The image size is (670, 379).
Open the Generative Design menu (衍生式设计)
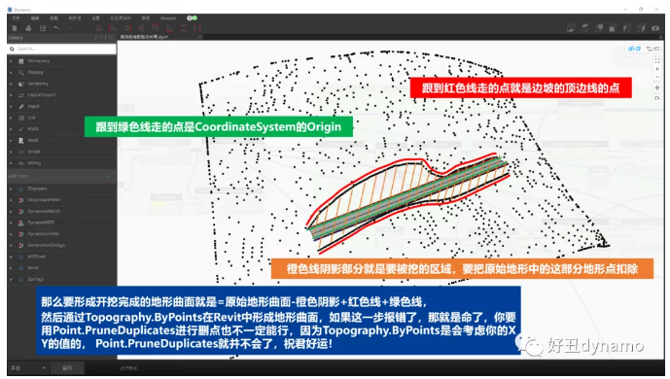coord(120,17)
